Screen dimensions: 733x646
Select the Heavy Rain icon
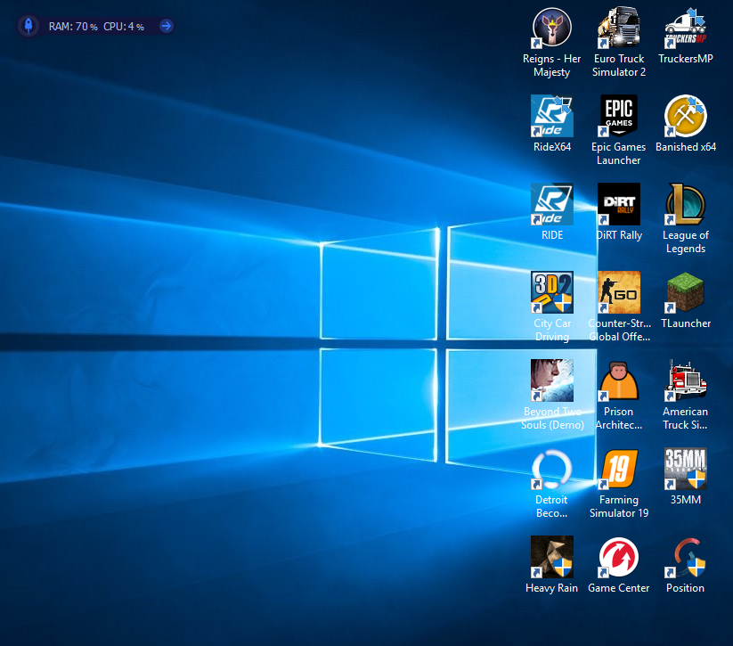pos(551,557)
